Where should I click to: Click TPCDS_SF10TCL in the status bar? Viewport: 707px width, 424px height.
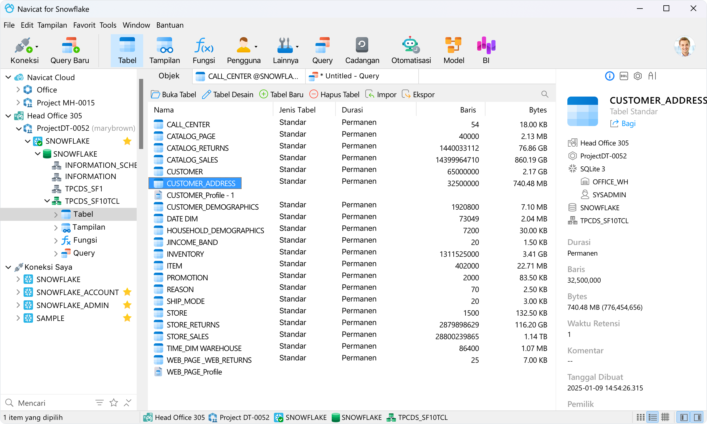pyautogui.click(x=417, y=418)
